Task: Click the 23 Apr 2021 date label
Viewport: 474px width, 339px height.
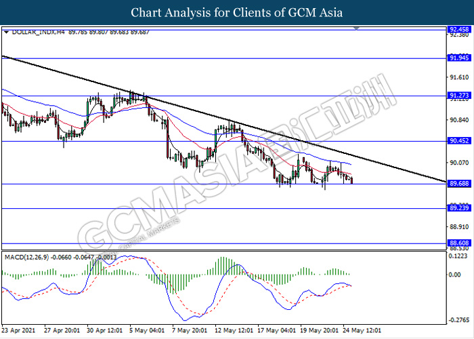Action: [x=18, y=330]
